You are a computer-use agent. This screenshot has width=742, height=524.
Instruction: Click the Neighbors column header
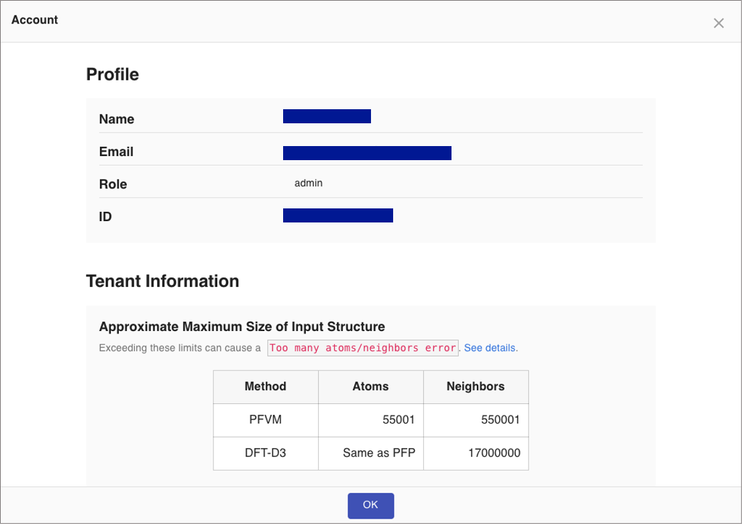pos(476,386)
